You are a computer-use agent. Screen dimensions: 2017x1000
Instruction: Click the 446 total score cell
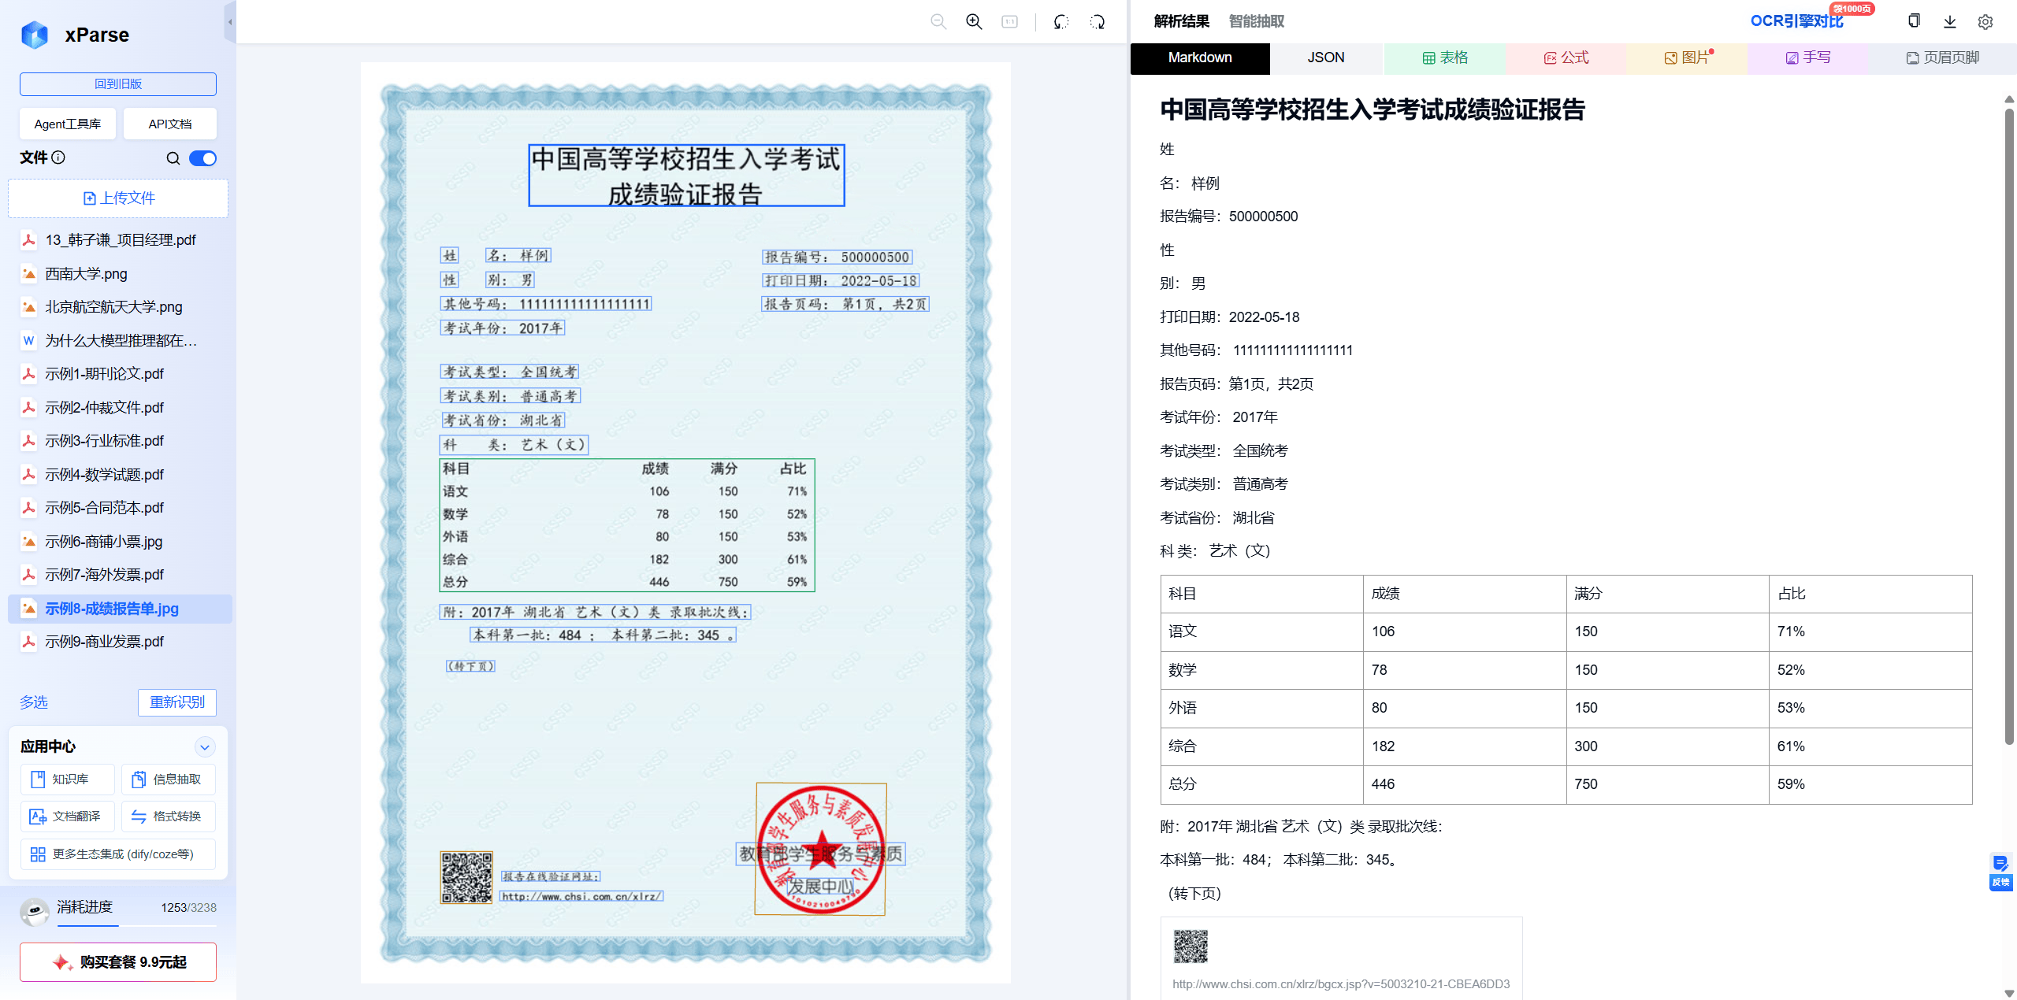click(x=1465, y=784)
